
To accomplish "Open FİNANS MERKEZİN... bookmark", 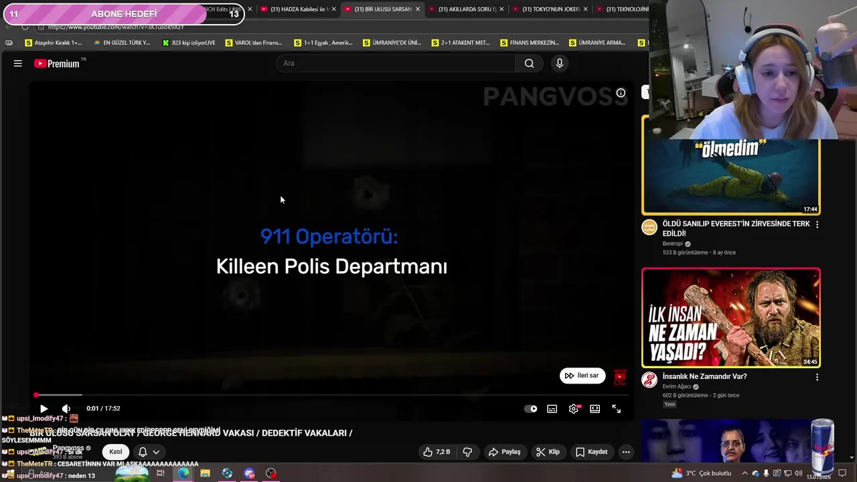I will (529, 43).
